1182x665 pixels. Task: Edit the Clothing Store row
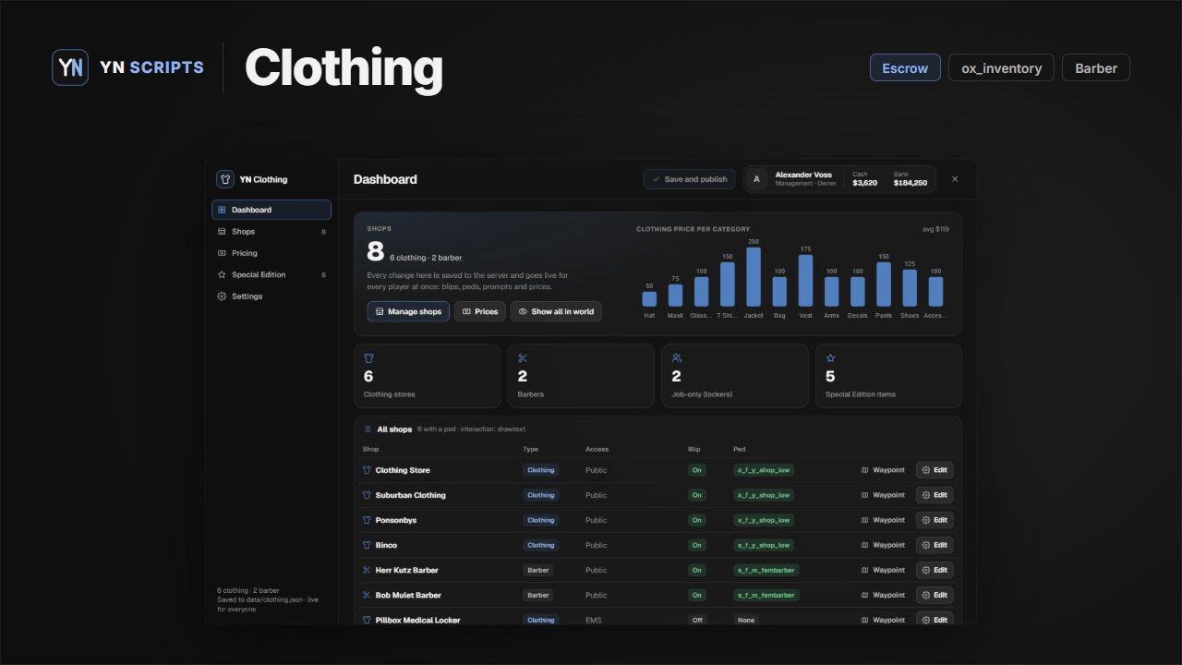click(935, 470)
